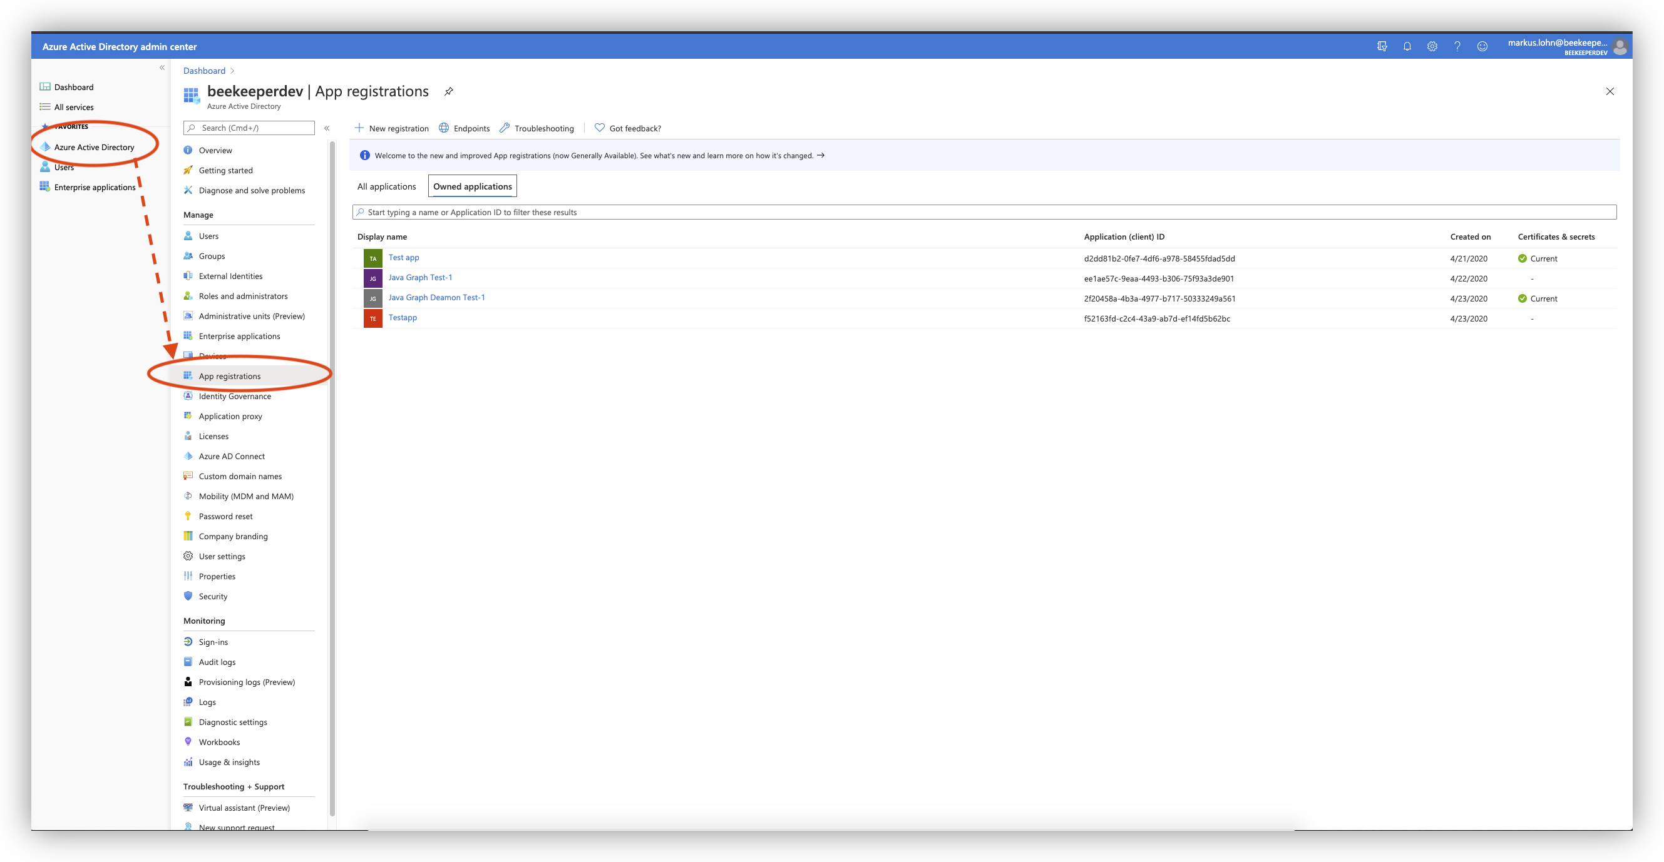Click Got feedback? in the toolbar
Screen dimensions: 1664x862
(x=627, y=128)
